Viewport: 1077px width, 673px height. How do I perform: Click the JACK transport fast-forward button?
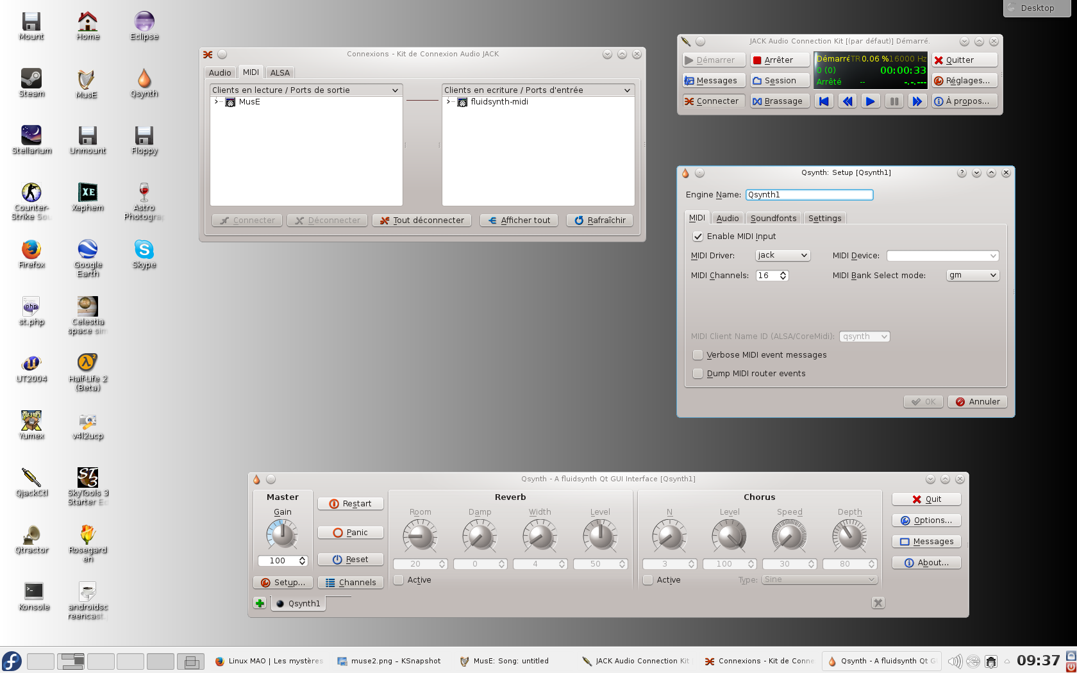(x=917, y=101)
